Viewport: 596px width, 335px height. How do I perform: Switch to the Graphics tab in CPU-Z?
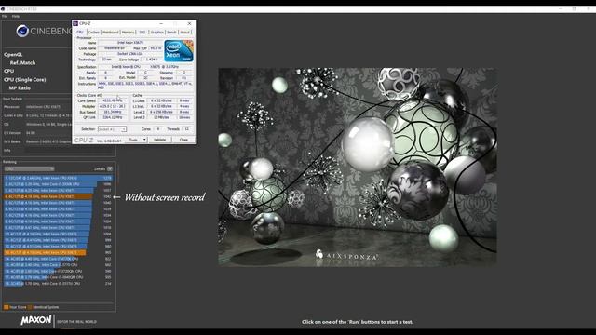click(157, 33)
